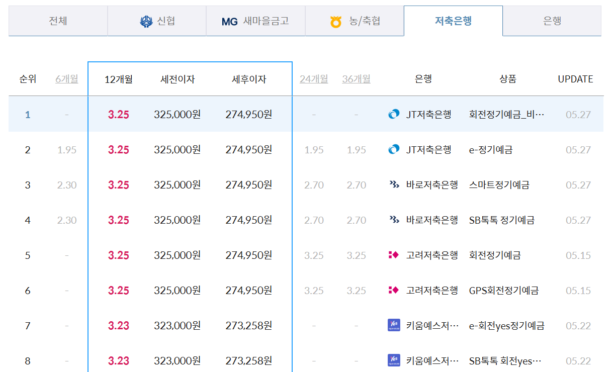
Task: Open the 회전정기예금 product in row 5
Action: point(495,255)
